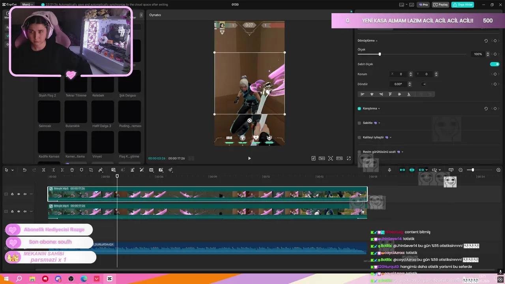Click the 9:16 aspect ratio button
Viewport: 505px width, 284px height.
pos(339,158)
